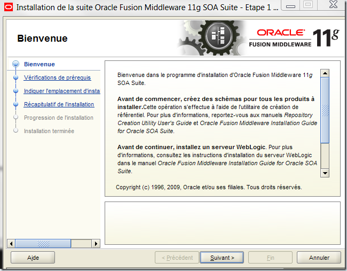This screenshot has width=347, height=271.
Task: Click the disabled Précédent button
Action: (x=177, y=258)
